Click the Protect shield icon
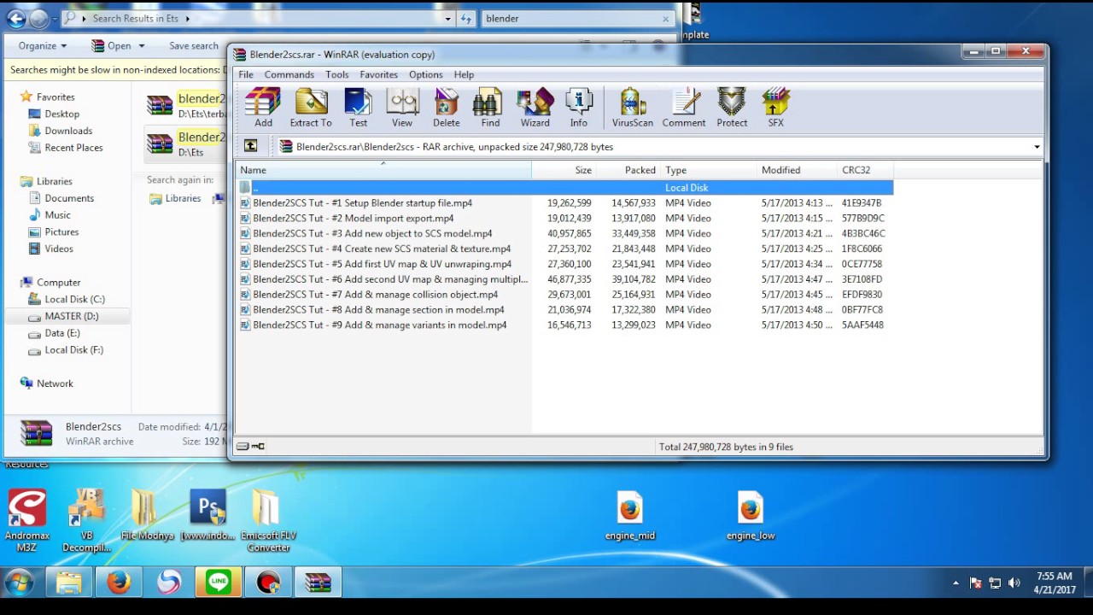 point(732,108)
